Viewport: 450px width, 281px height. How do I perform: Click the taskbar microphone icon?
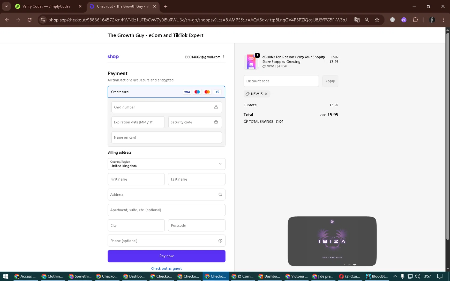(x=403, y=276)
